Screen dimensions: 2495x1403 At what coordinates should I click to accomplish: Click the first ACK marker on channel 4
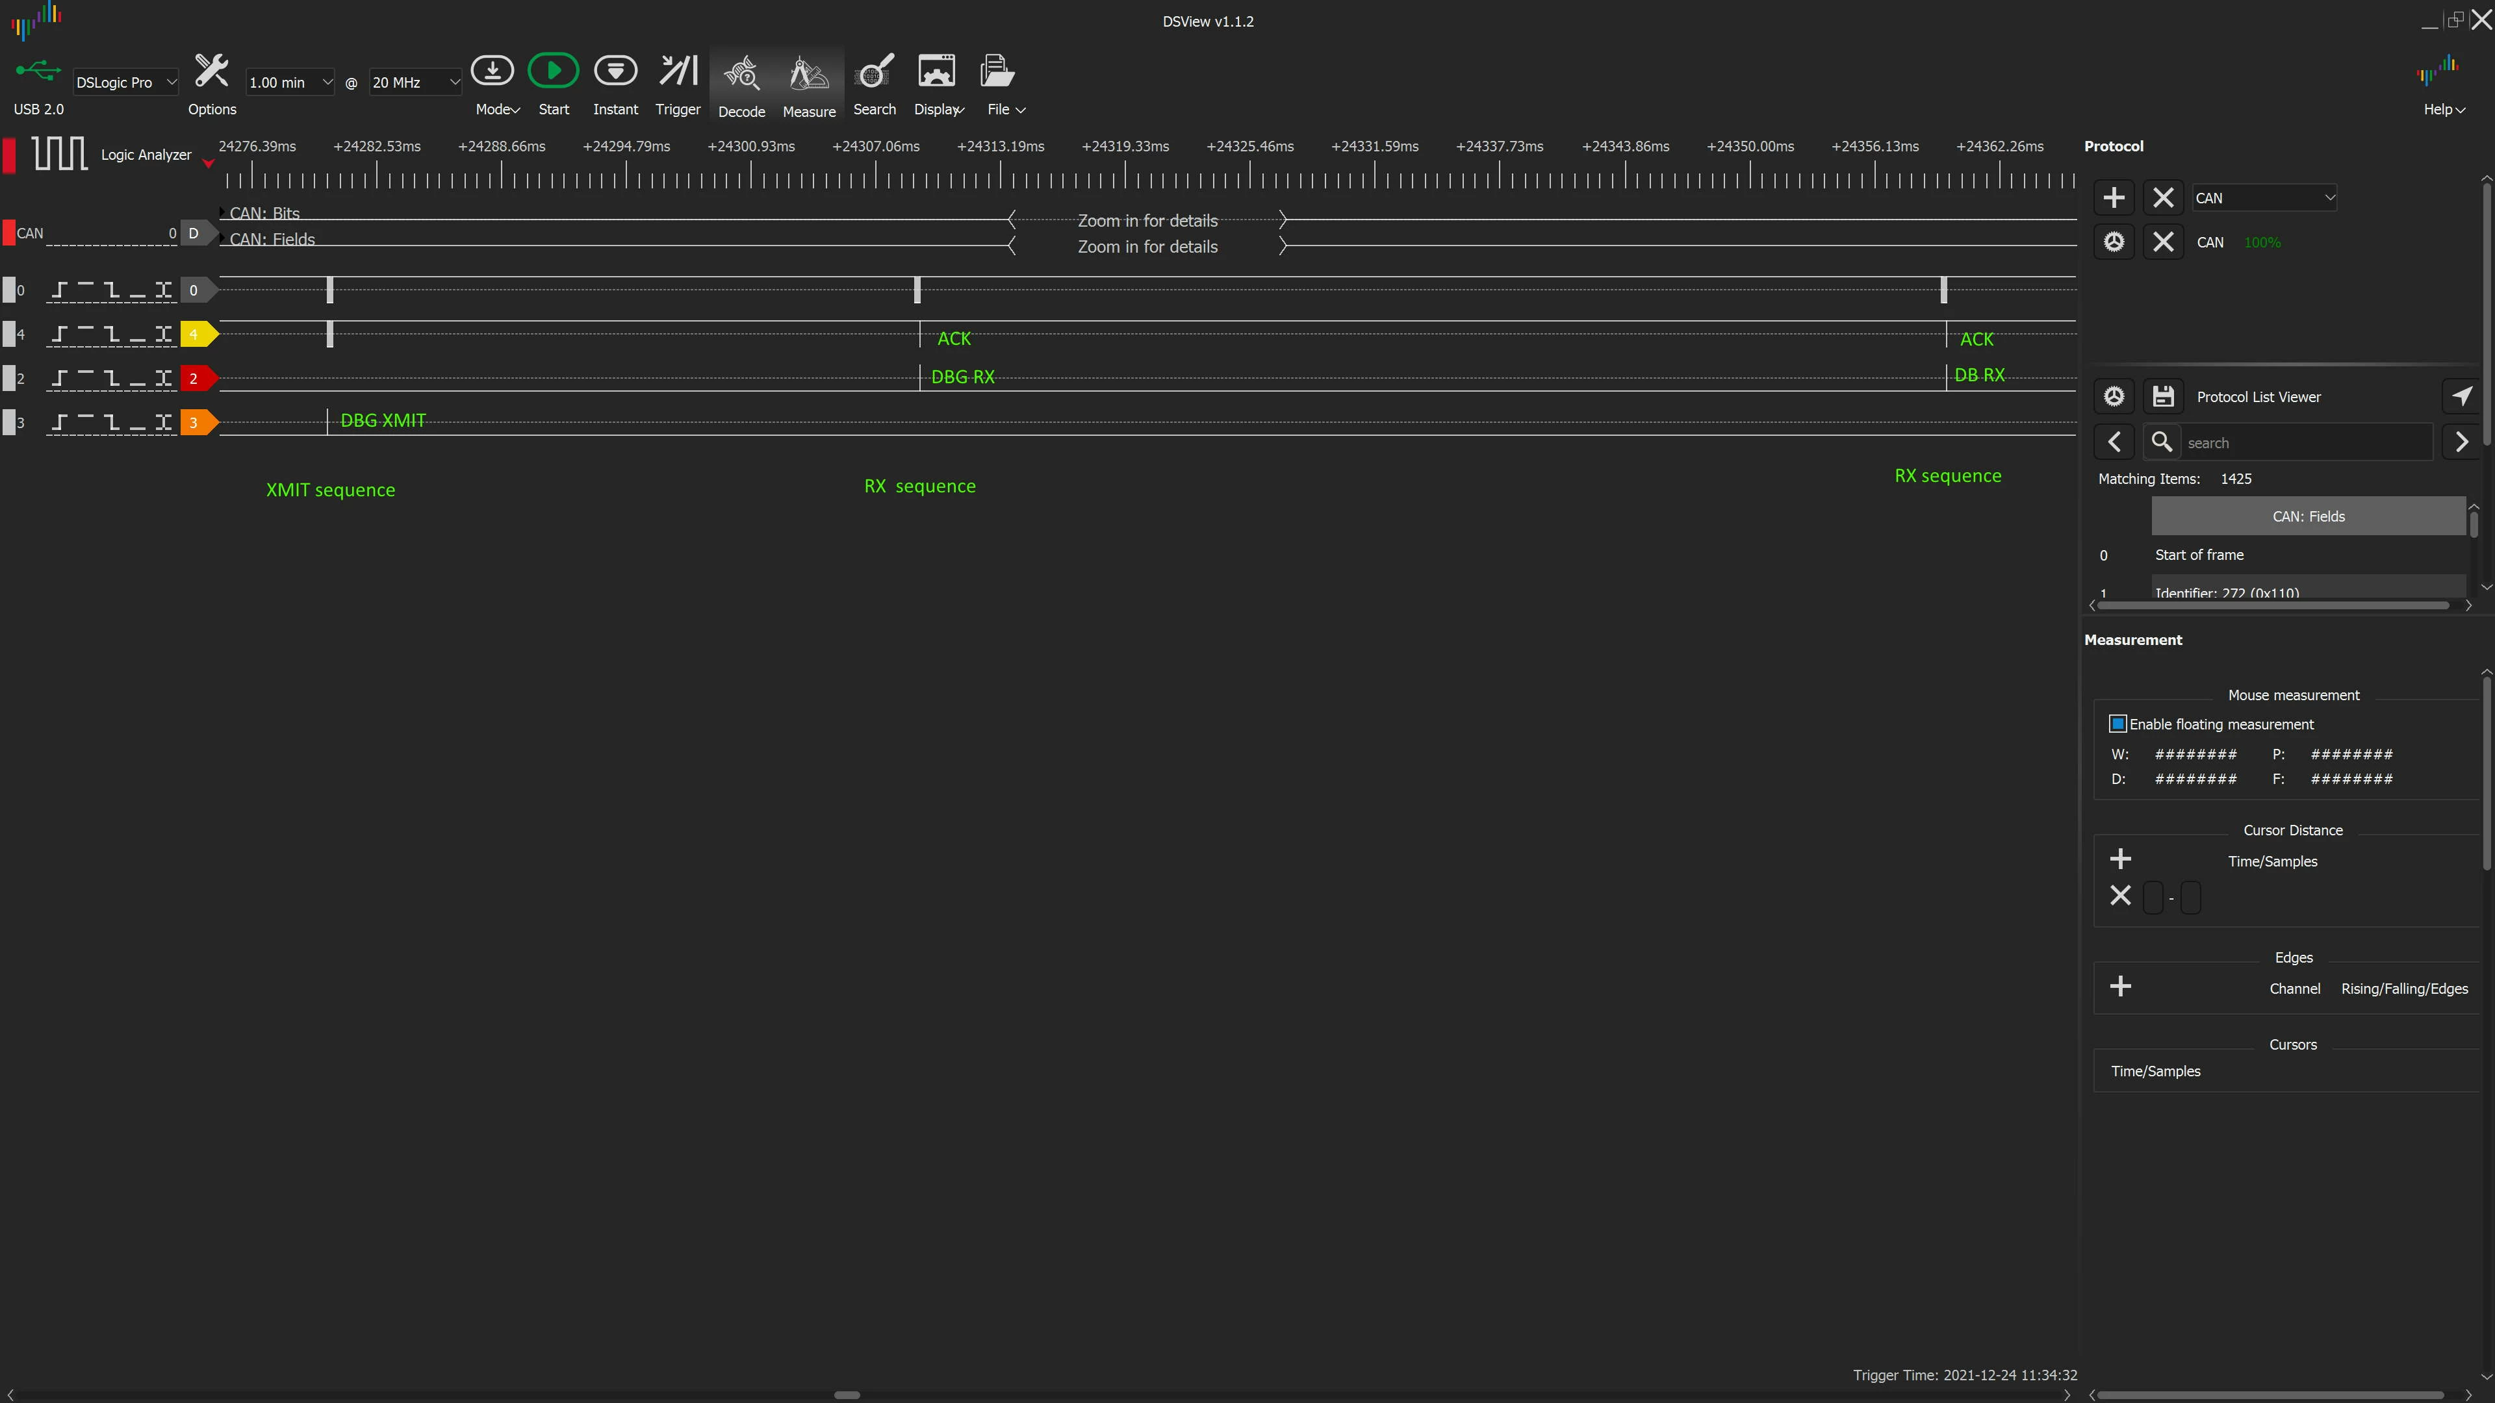click(x=954, y=339)
